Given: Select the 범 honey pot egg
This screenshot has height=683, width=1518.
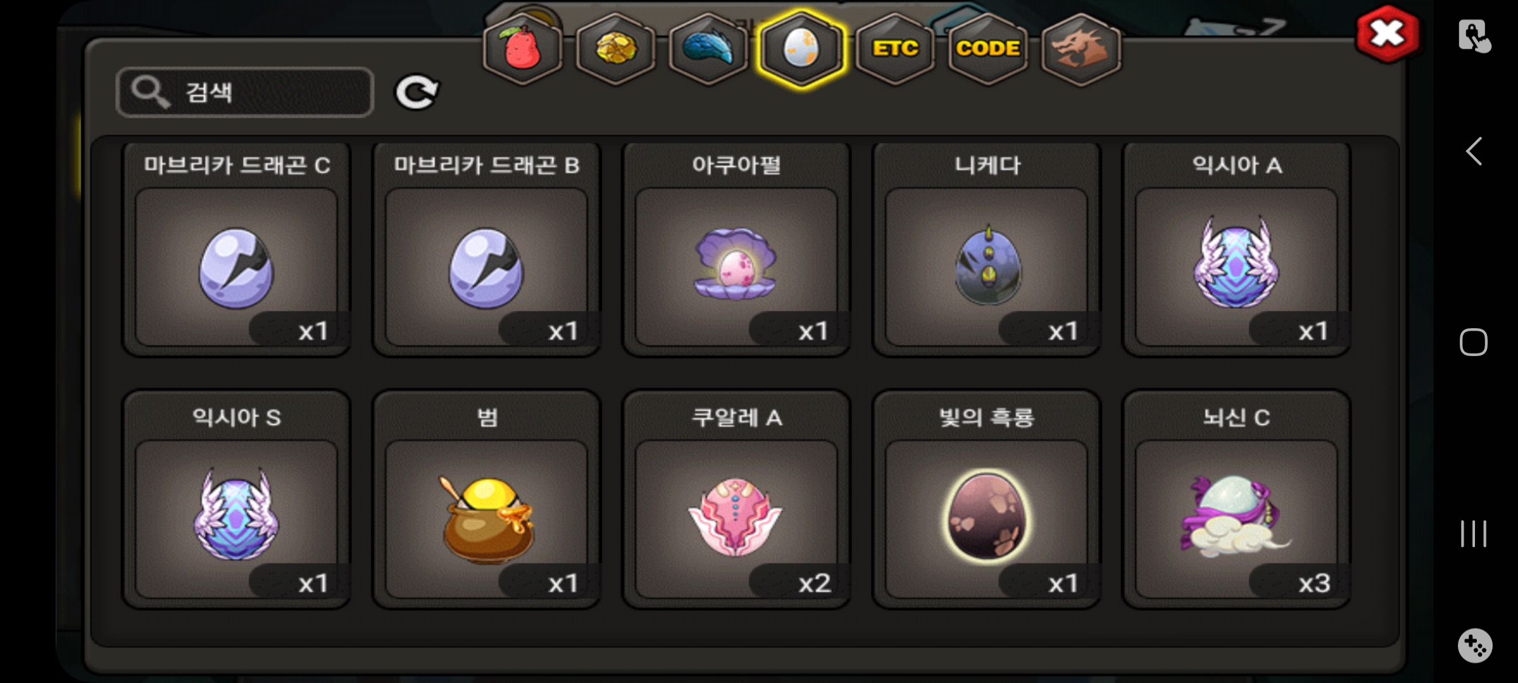Looking at the screenshot, I should (x=486, y=500).
